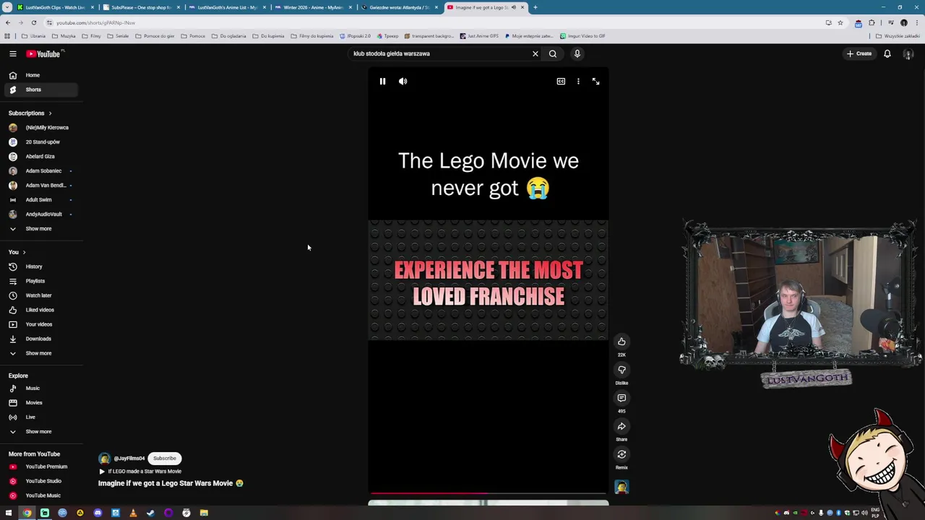Switch to LustVanGoth Clips browser tab
925x520 pixels.
tap(55, 7)
